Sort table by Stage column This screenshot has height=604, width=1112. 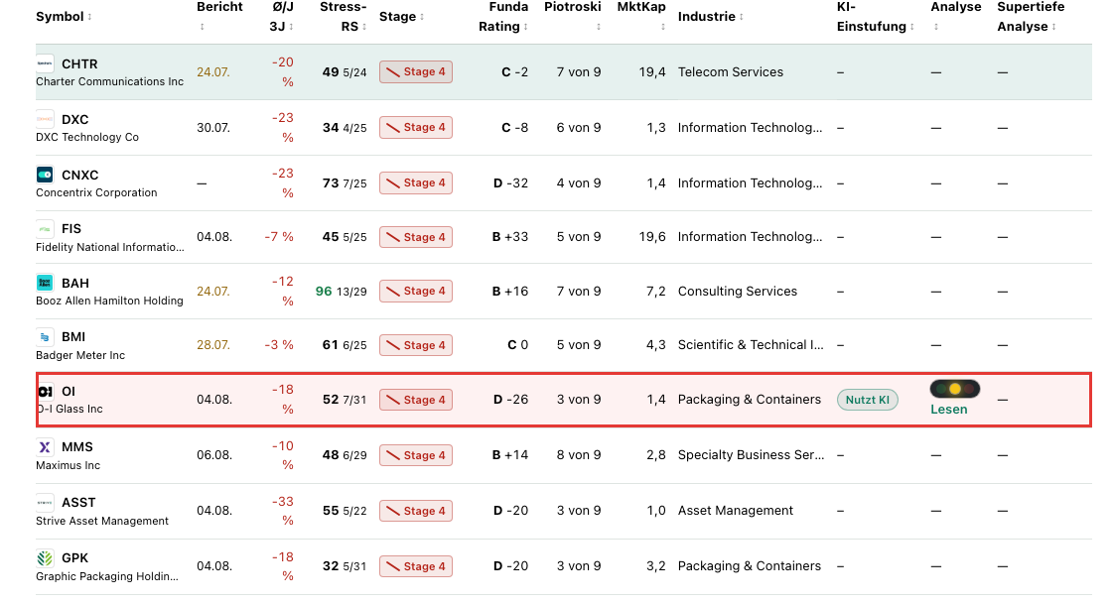tap(401, 16)
